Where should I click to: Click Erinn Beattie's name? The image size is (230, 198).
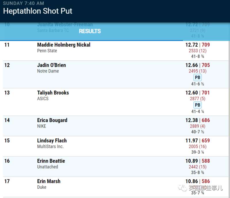pos(51,161)
